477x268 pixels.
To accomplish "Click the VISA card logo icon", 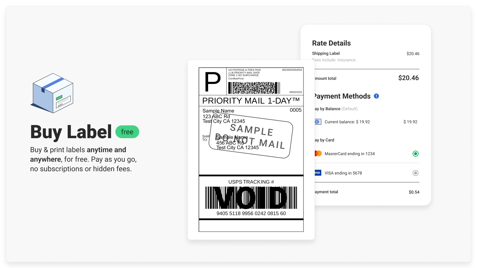I will pos(318,173).
